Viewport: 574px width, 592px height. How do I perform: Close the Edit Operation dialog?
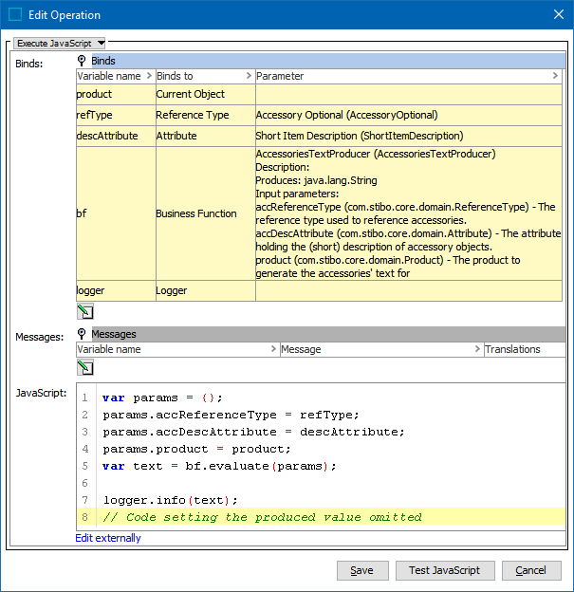pyautogui.click(x=557, y=15)
